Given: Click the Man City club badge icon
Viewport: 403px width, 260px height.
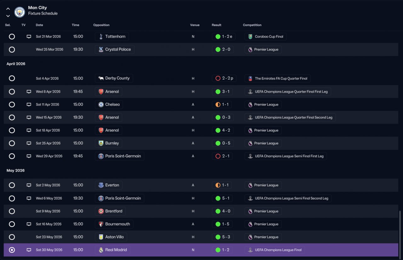Looking at the screenshot, I should click(x=20, y=12).
